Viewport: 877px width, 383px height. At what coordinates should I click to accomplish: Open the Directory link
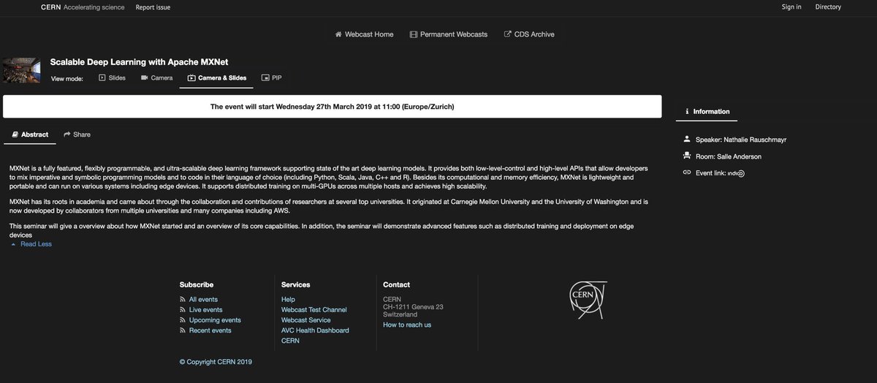(828, 7)
